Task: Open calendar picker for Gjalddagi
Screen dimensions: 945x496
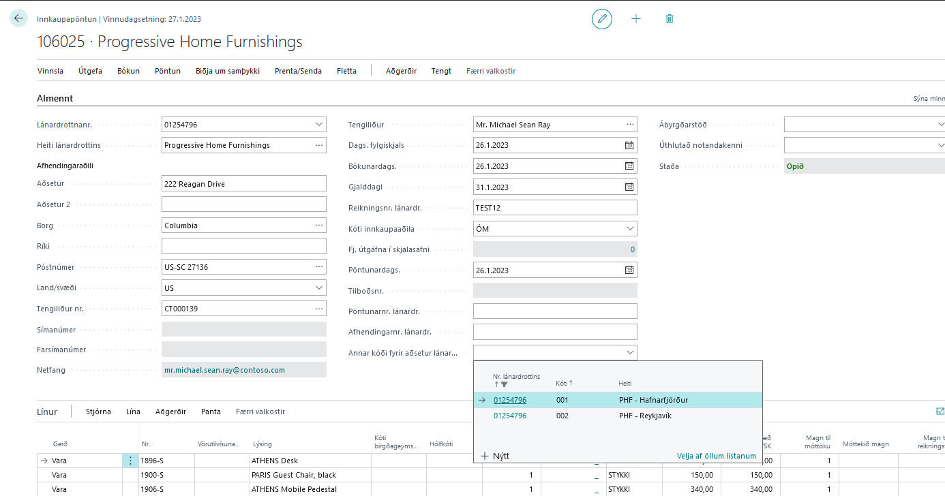Action: (629, 187)
